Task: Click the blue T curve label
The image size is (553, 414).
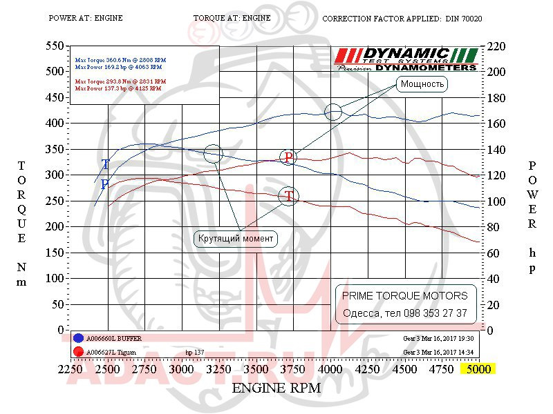Action: (x=106, y=164)
